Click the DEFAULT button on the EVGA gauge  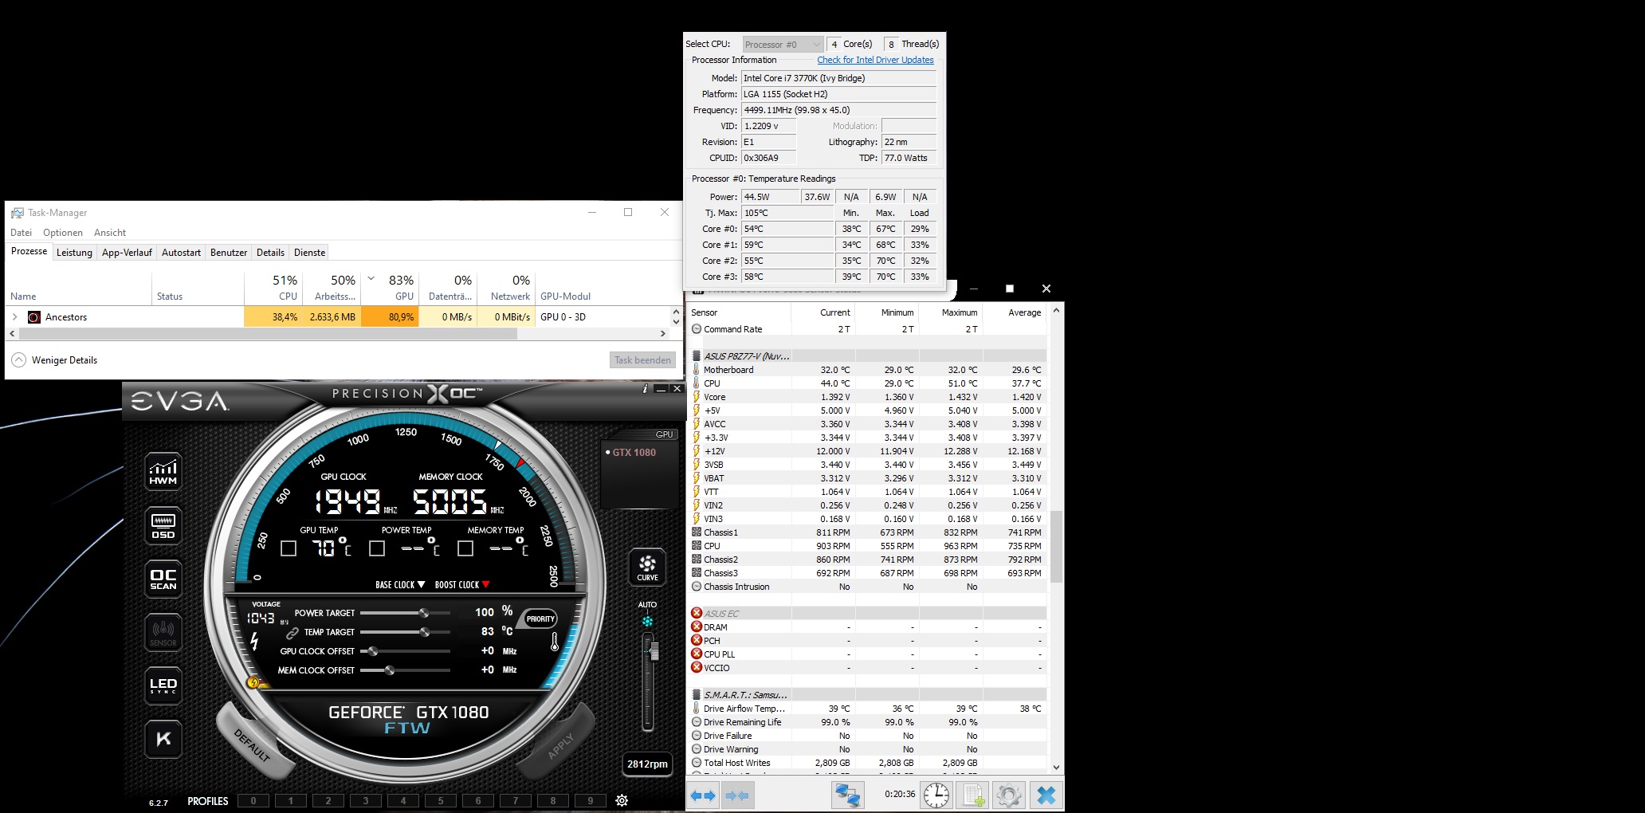coord(252,744)
